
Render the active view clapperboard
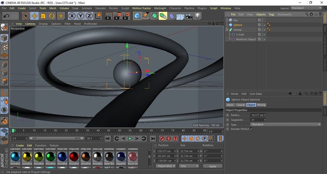point(108,16)
